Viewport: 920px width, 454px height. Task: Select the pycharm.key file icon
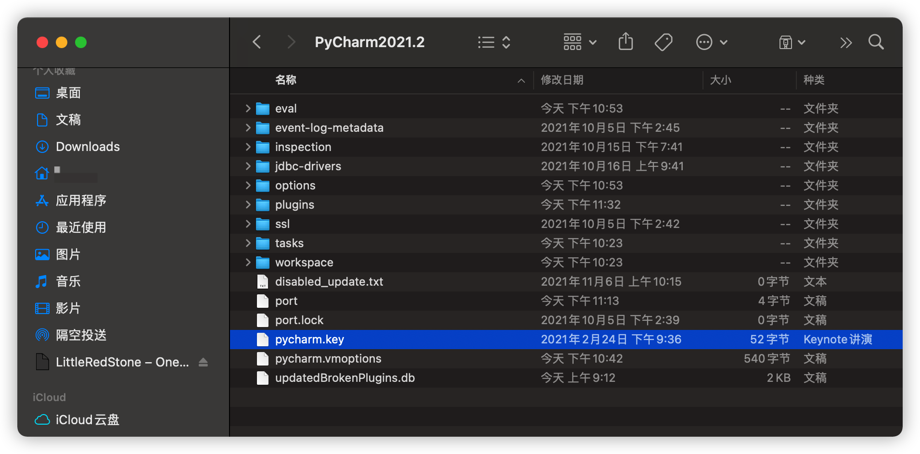tap(263, 340)
